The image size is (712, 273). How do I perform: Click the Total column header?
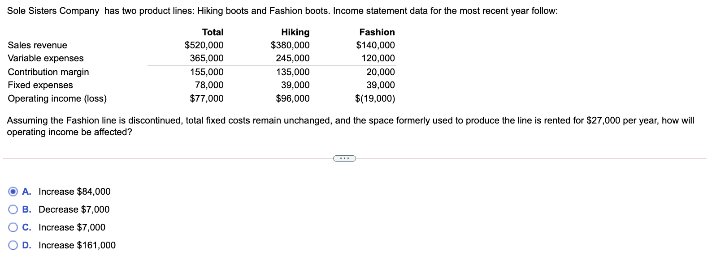(213, 32)
